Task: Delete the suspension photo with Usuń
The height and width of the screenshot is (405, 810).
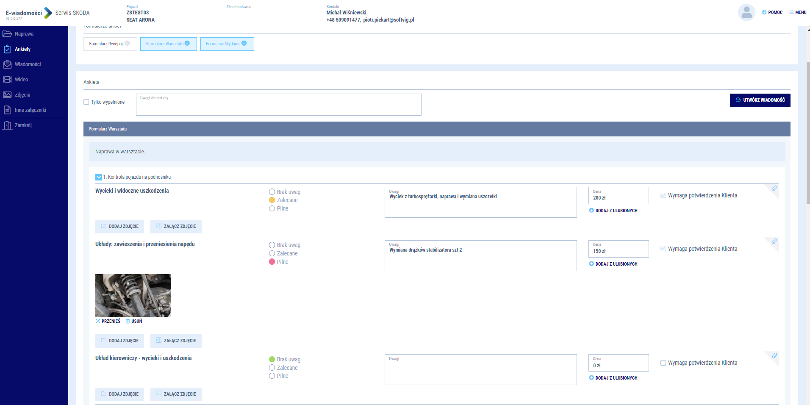Action: coord(134,321)
